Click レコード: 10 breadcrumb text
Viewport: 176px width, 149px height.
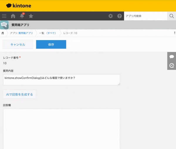point(70,33)
